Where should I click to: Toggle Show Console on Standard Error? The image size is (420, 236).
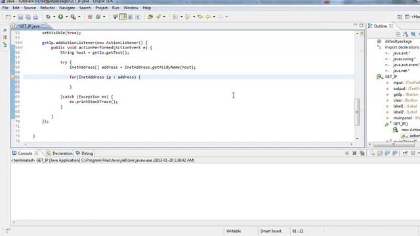pyautogui.click(x=395, y=153)
